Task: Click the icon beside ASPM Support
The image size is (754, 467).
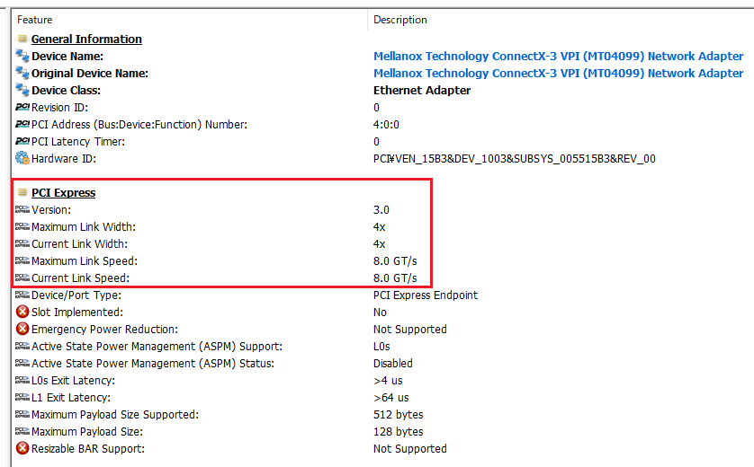Action: (x=22, y=346)
